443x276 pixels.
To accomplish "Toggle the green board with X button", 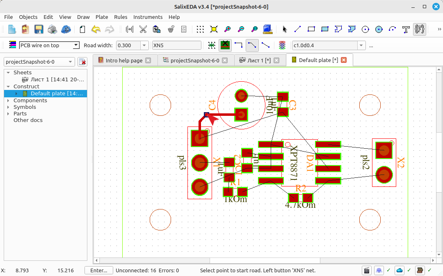I will [225, 45].
